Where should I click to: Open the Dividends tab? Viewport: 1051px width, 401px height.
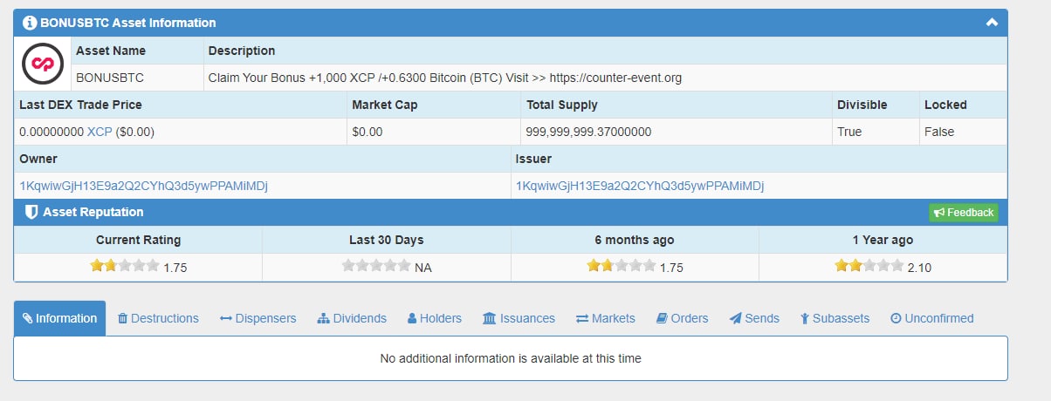(352, 318)
